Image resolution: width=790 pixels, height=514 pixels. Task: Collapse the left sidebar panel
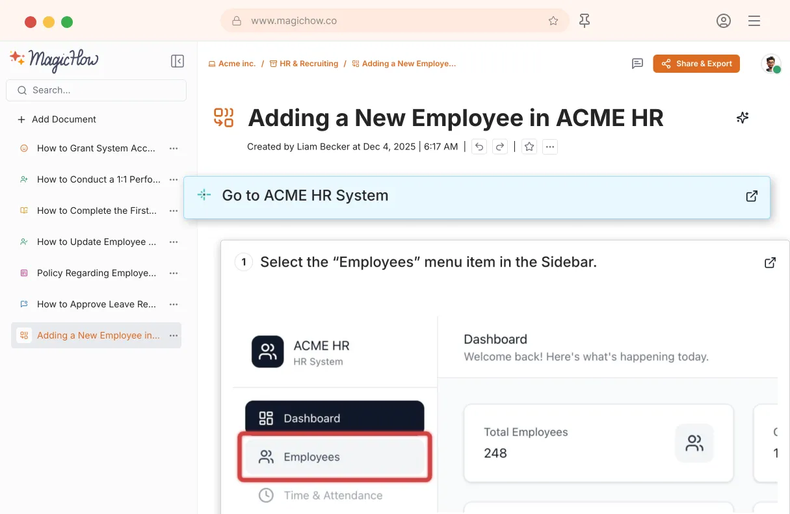coord(177,61)
